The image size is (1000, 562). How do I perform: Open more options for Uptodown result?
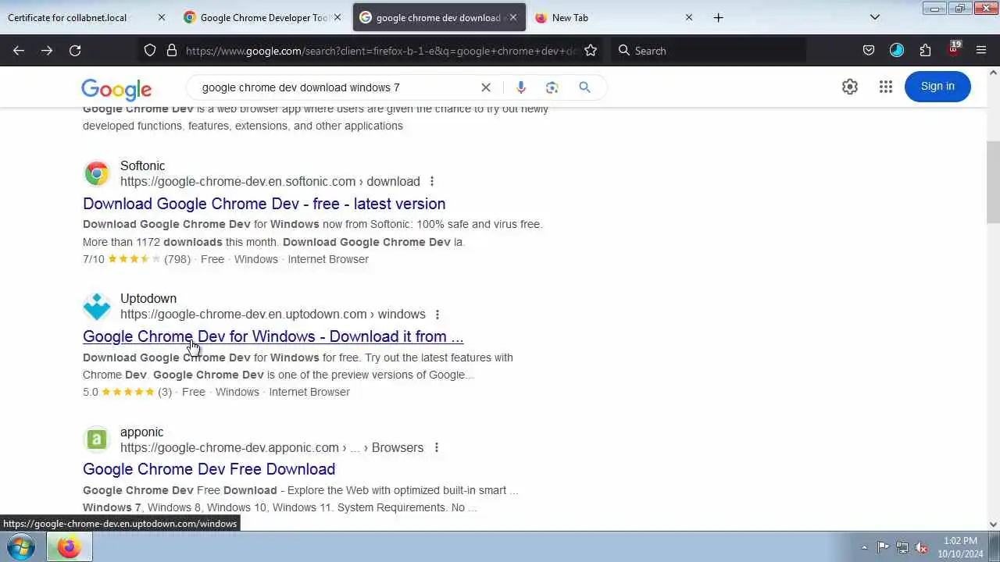click(x=437, y=315)
